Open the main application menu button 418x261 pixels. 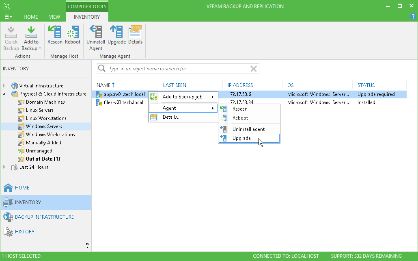8,17
